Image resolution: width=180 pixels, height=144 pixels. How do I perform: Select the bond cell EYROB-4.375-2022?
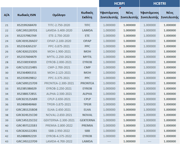(x=59, y=136)
